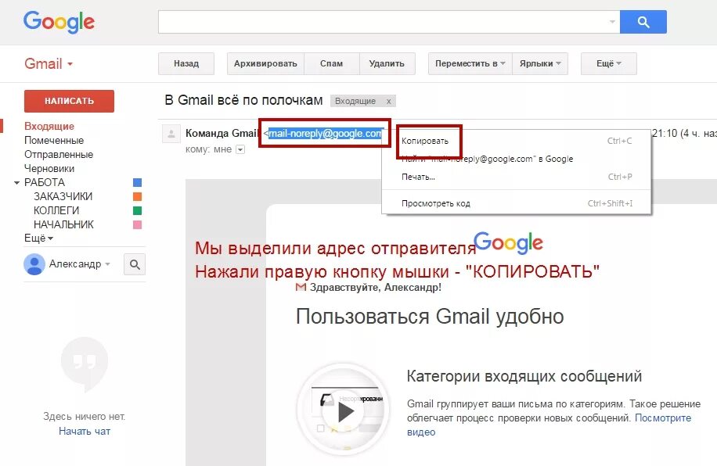Click the Gmail M envelope icon
The image size is (717, 466).
301,288
